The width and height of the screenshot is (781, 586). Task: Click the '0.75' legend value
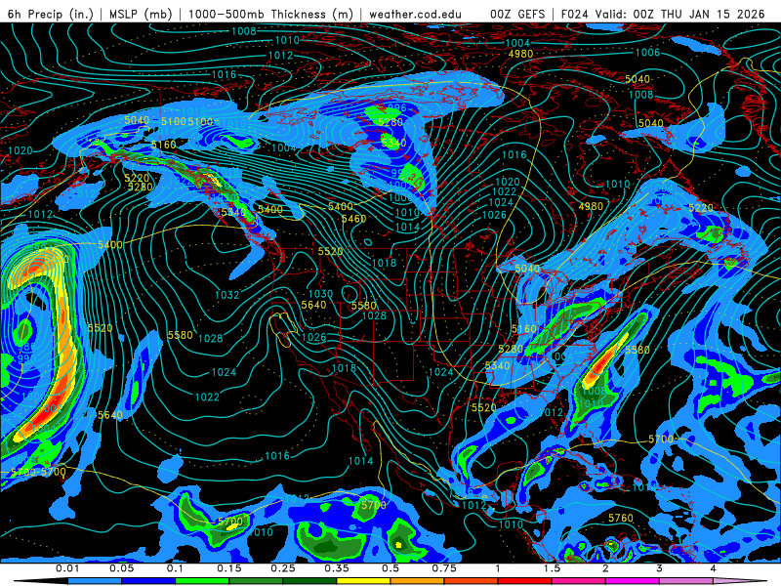tap(444, 568)
